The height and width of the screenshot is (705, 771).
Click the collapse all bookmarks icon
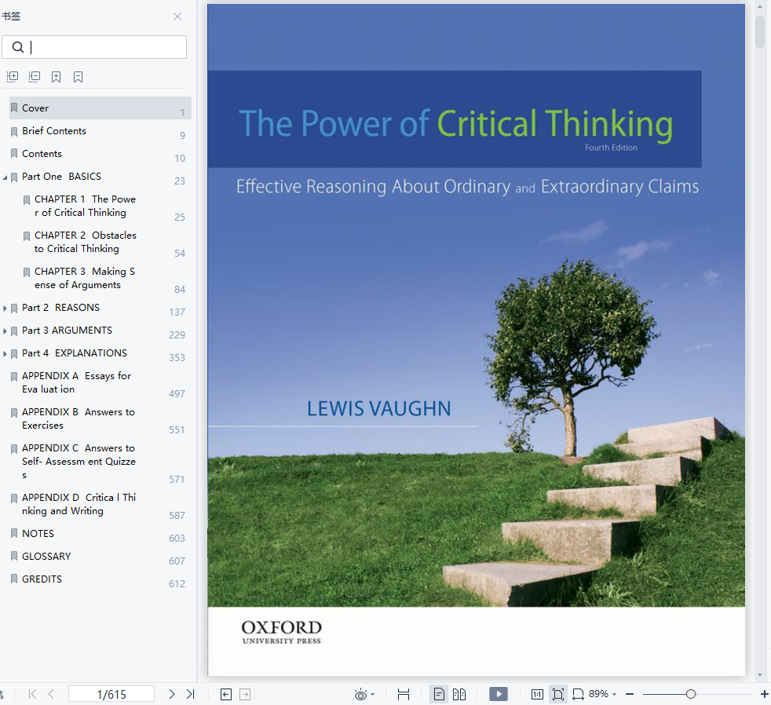click(35, 77)
